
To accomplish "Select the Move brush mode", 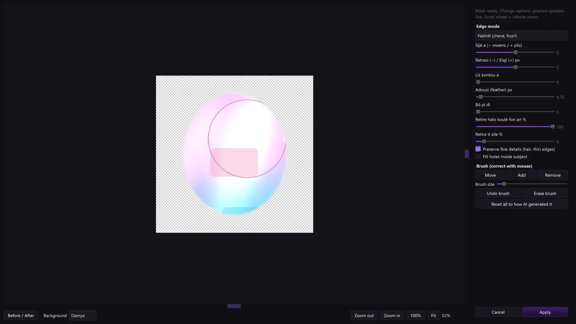I will 490,175.
